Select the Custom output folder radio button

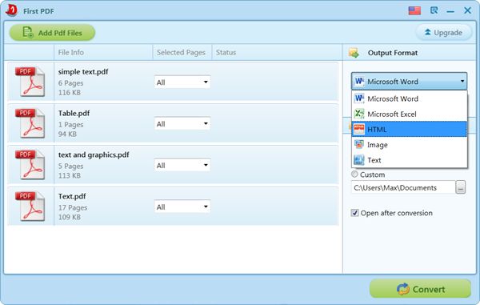point(354,175)
